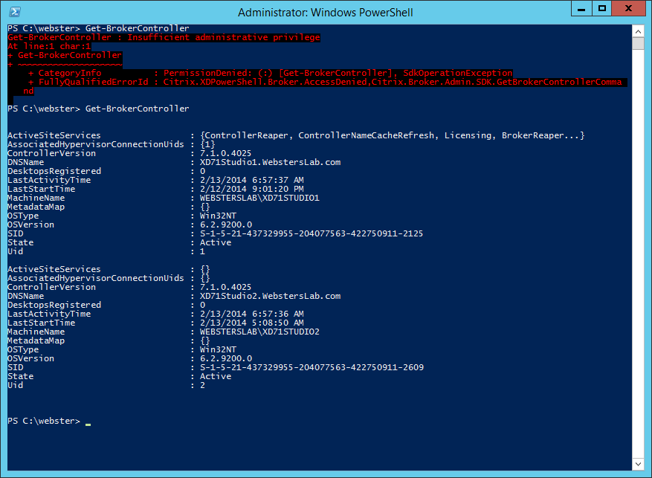The width and height of the screenshot is (652, 478).
Task: Click the red 'Insufficient administrative privilege' error text
Action: click(164, 37)
